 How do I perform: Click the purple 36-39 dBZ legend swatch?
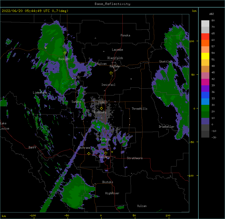pos(205,89)
